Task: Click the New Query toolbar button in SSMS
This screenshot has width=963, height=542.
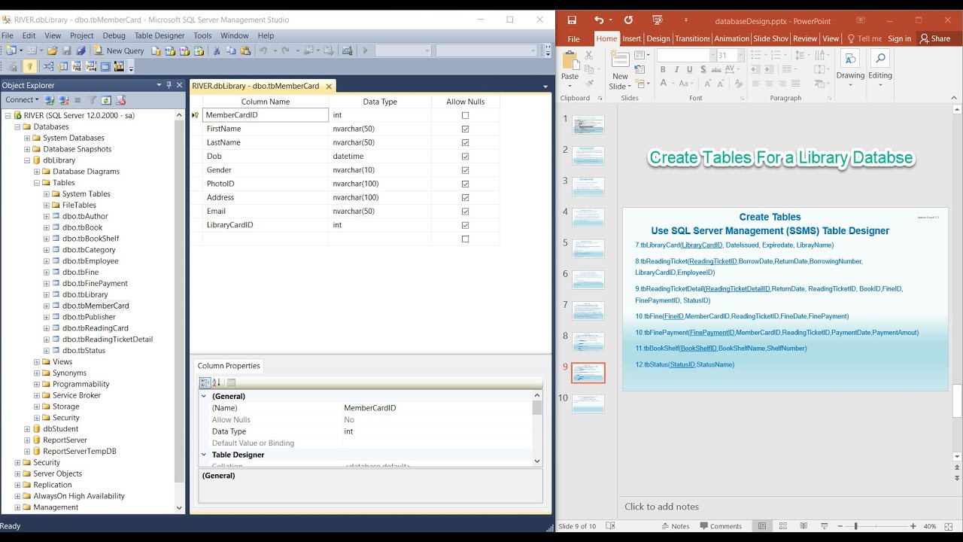Action: click(119, 50)
